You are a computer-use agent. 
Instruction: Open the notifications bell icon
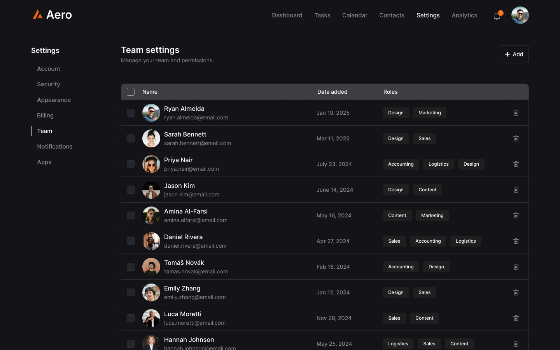tap(497, 16)
